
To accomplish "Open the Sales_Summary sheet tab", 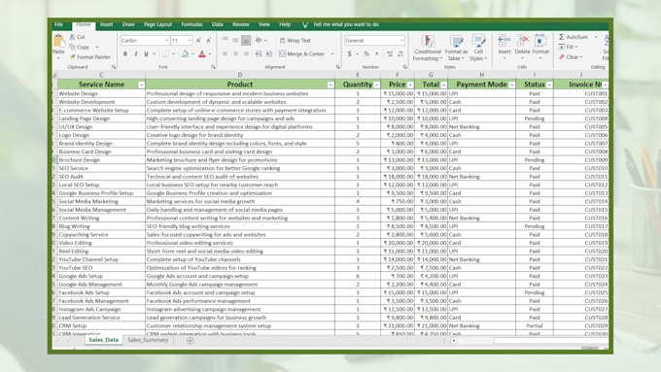I will (x=148, y=340).
